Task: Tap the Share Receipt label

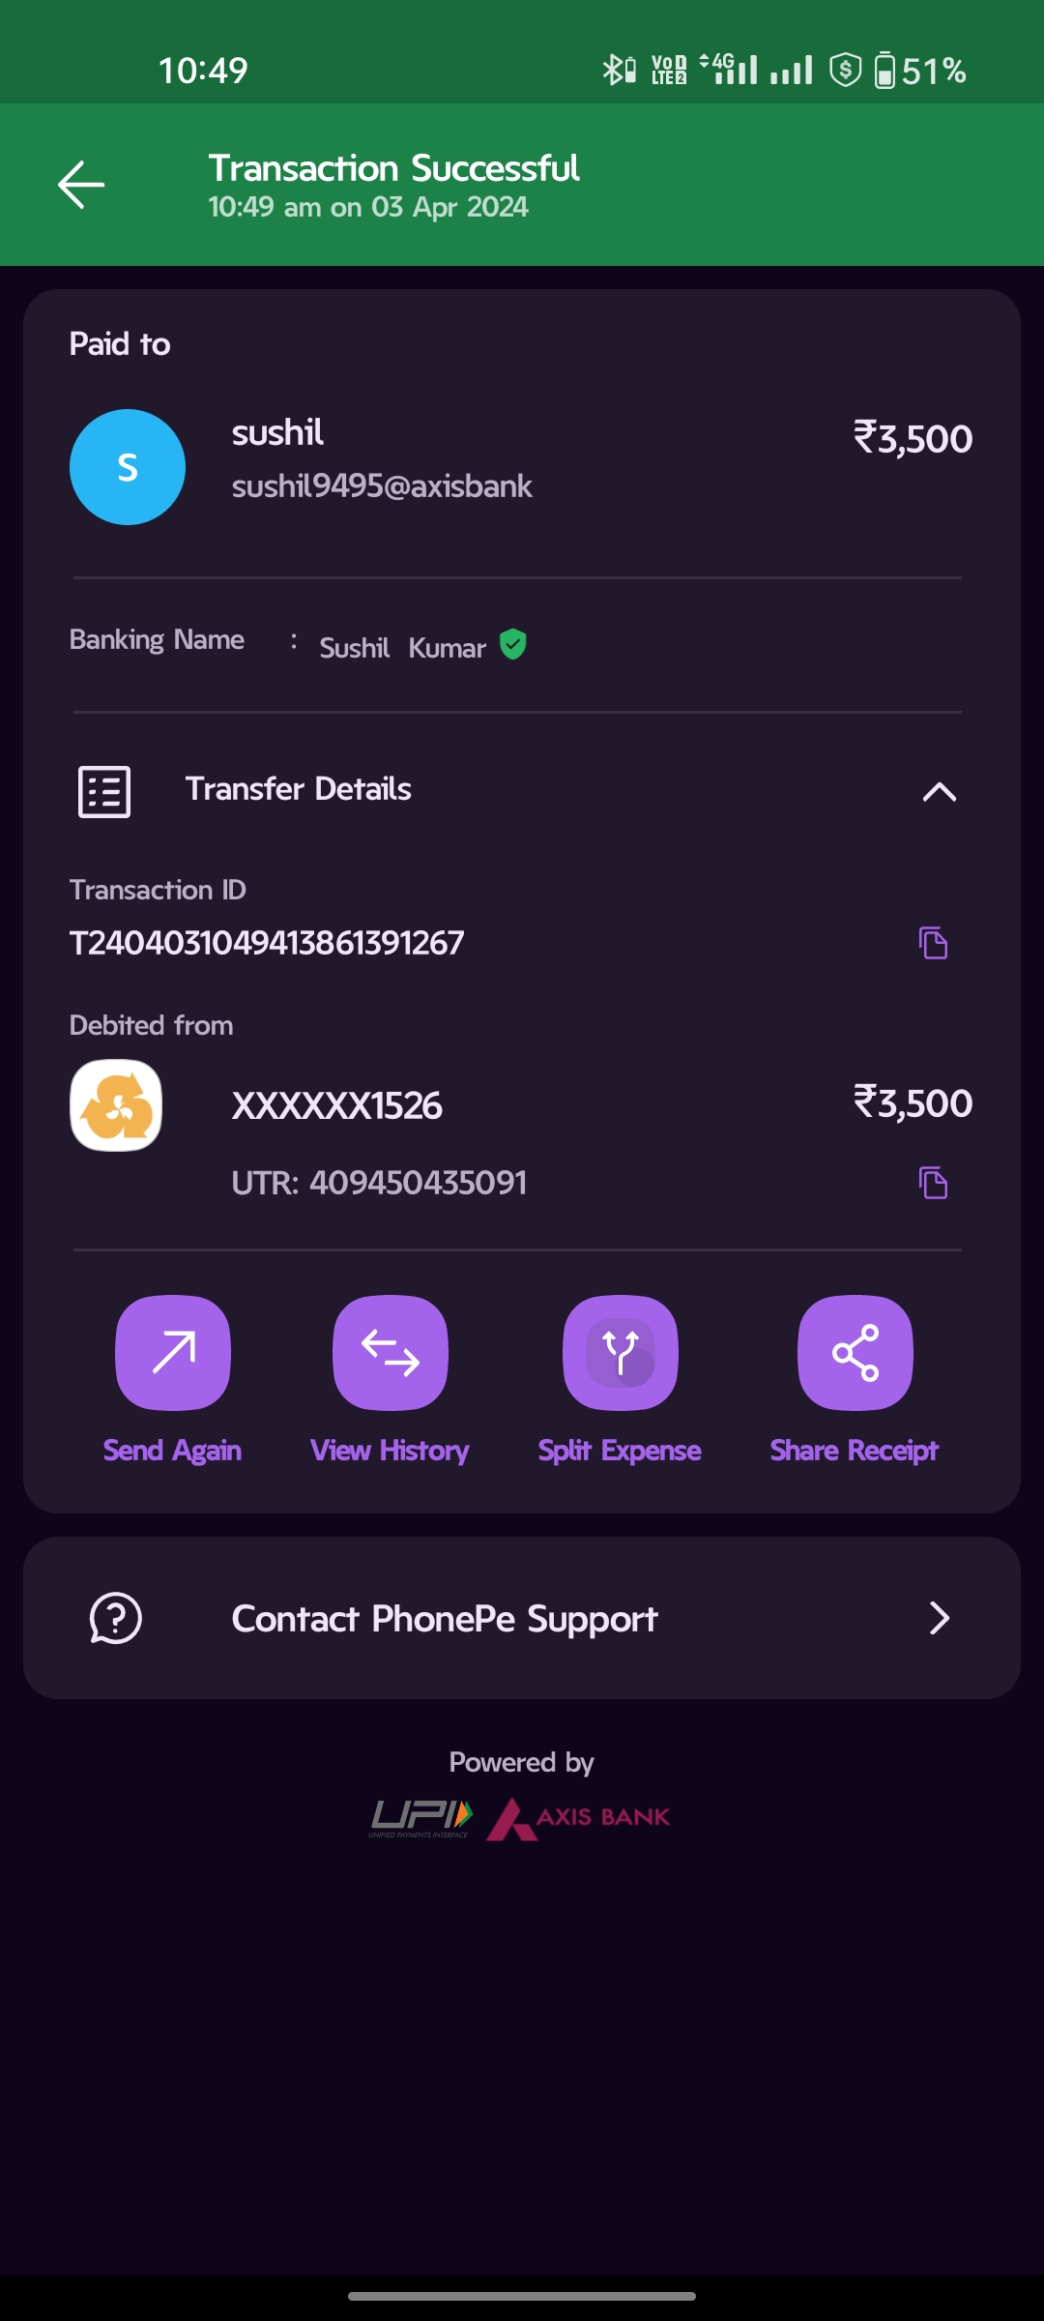Action: (x=855, y=1451)
